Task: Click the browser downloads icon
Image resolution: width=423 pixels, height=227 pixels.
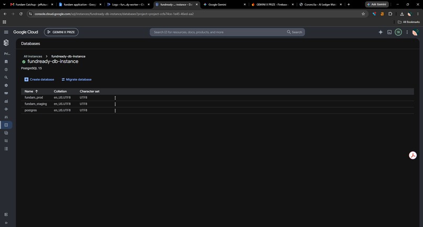Action: pos(401,14)
